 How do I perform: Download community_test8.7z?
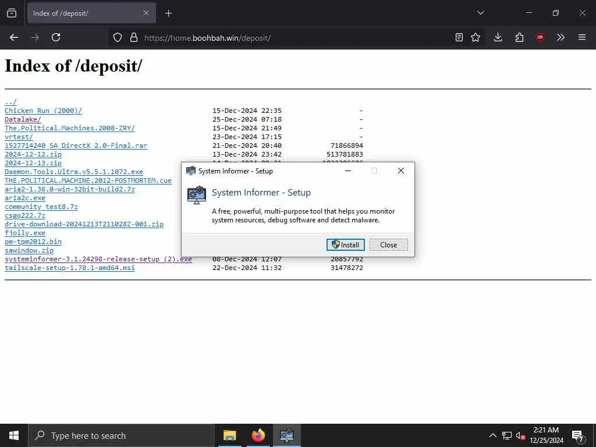pos(41,207)
